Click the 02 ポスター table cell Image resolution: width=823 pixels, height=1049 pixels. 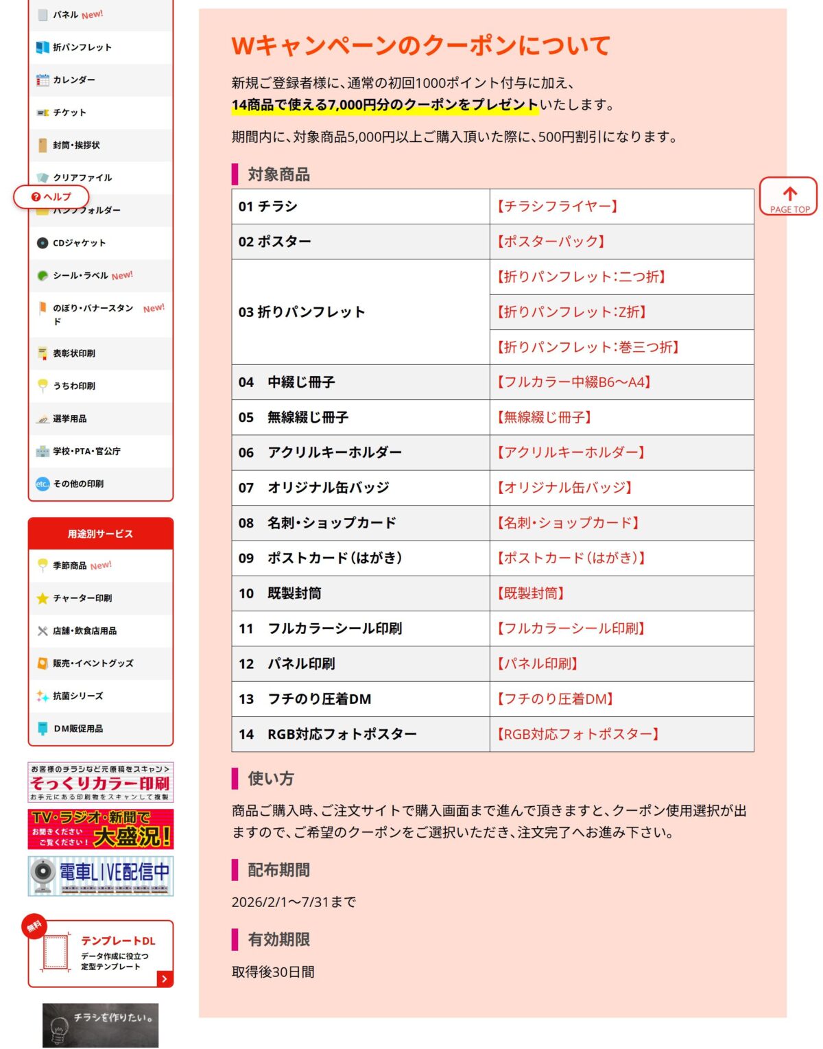click(361, 241)
